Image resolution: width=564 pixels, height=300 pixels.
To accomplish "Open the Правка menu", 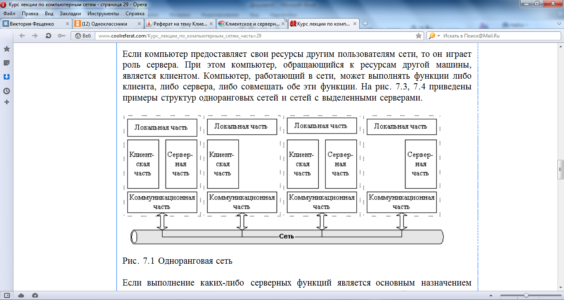I will (x=30, y=13).
